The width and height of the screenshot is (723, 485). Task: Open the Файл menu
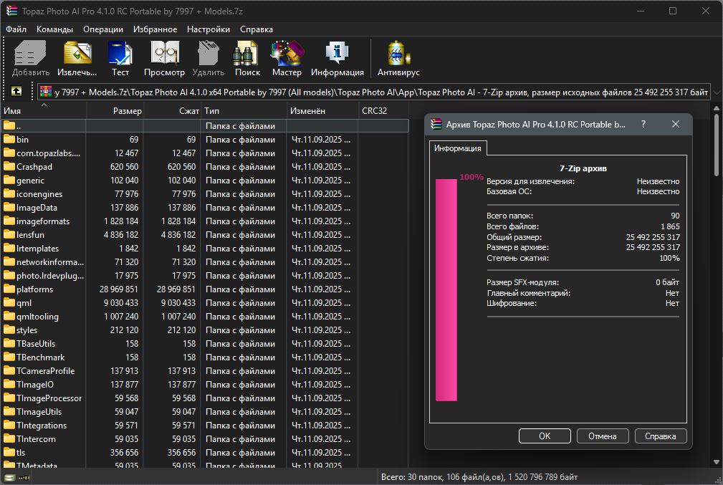(16, 29)
